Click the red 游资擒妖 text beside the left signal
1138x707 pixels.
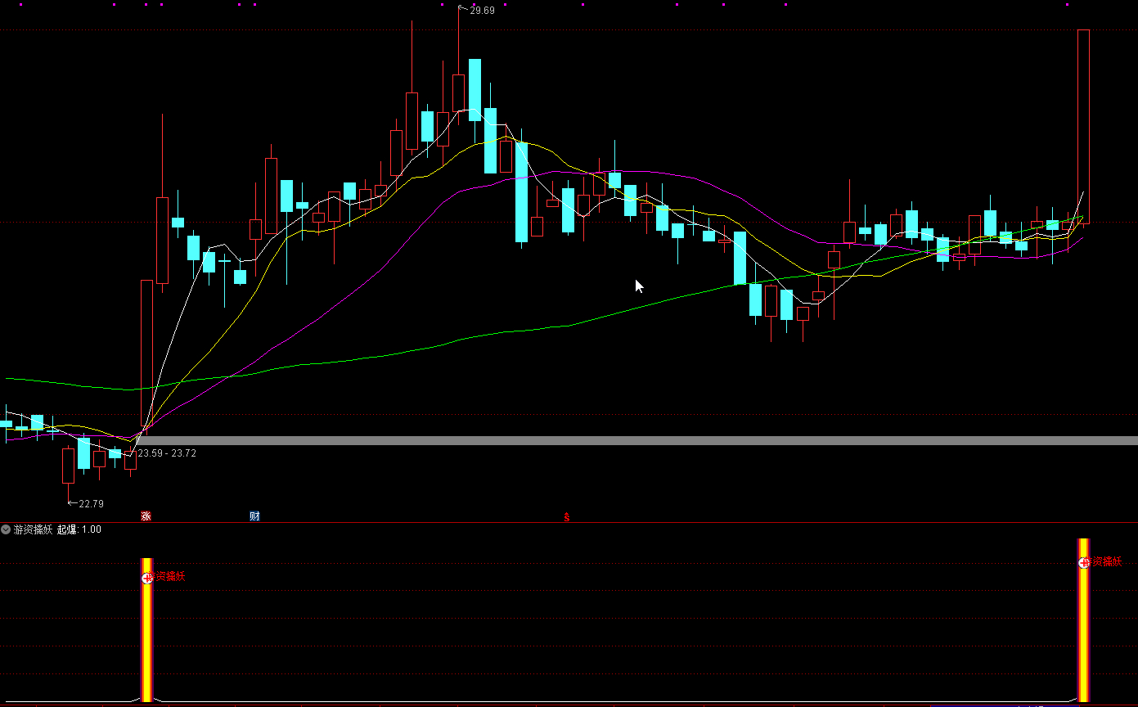point(169,577)
